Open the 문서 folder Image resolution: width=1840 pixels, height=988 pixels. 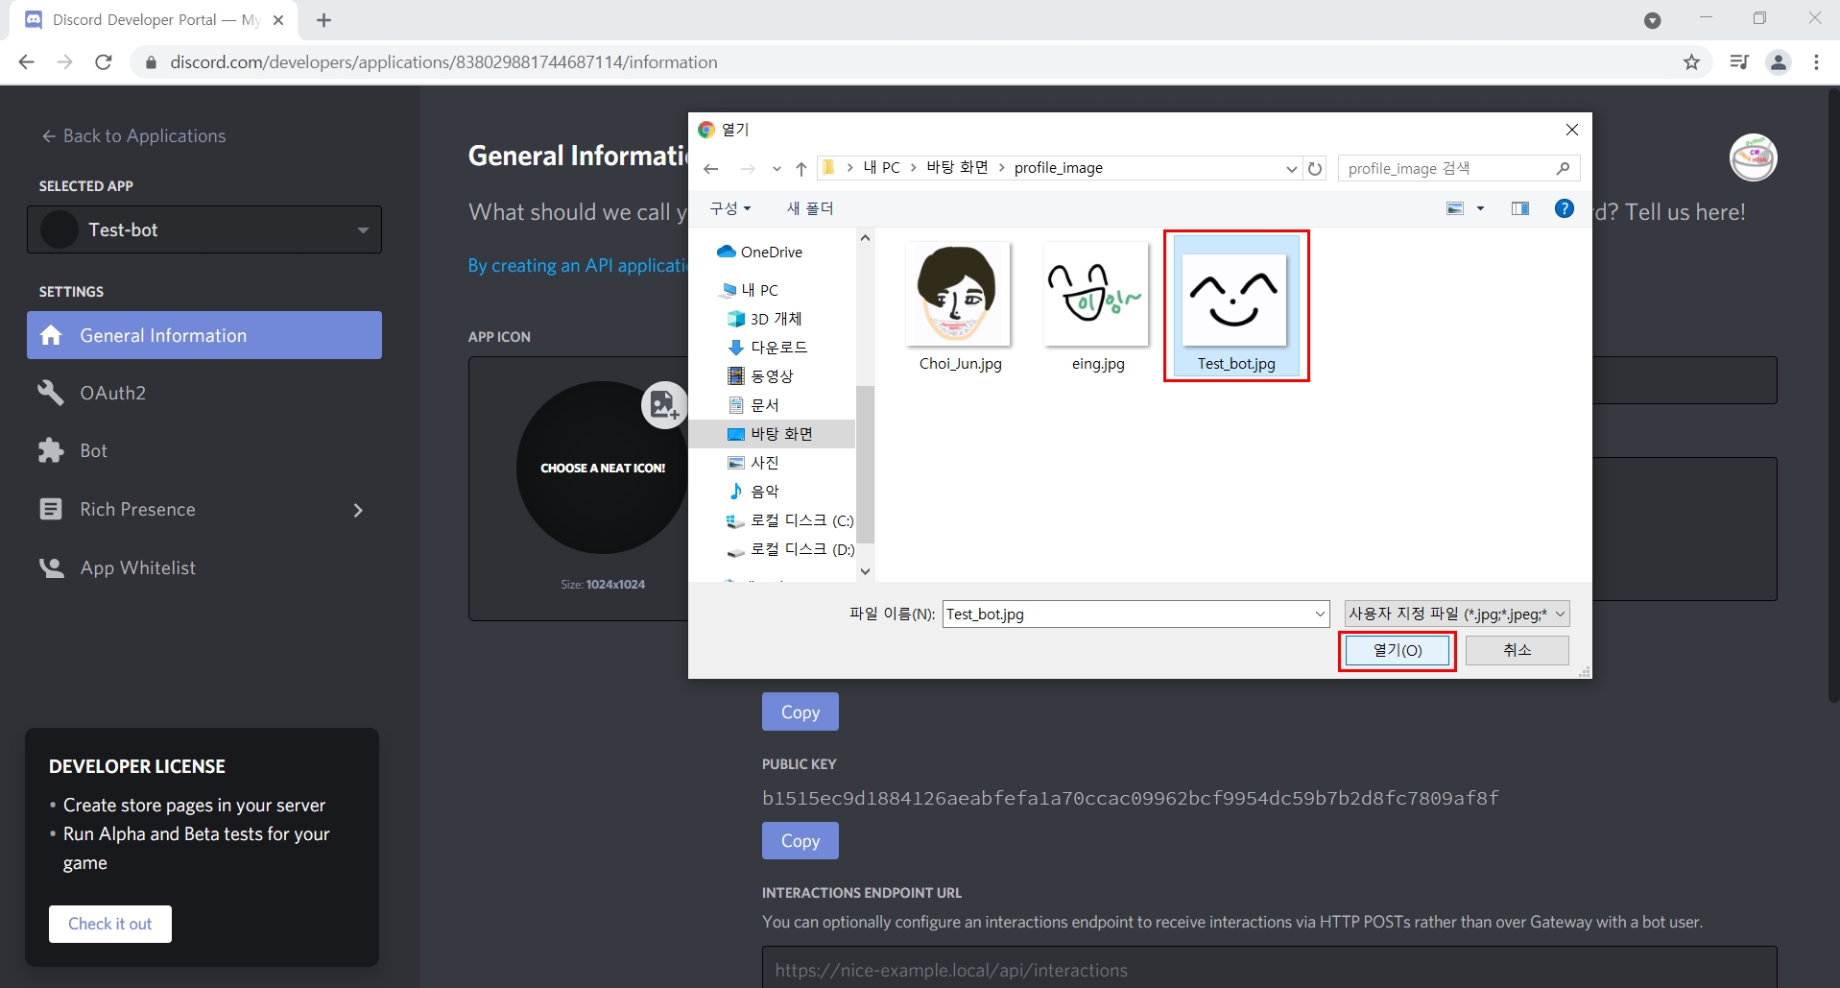pyautogui.click(x=753, y=405)
